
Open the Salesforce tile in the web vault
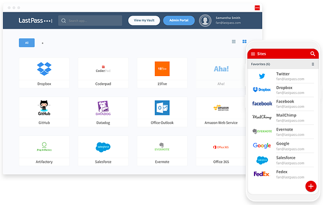103,151
